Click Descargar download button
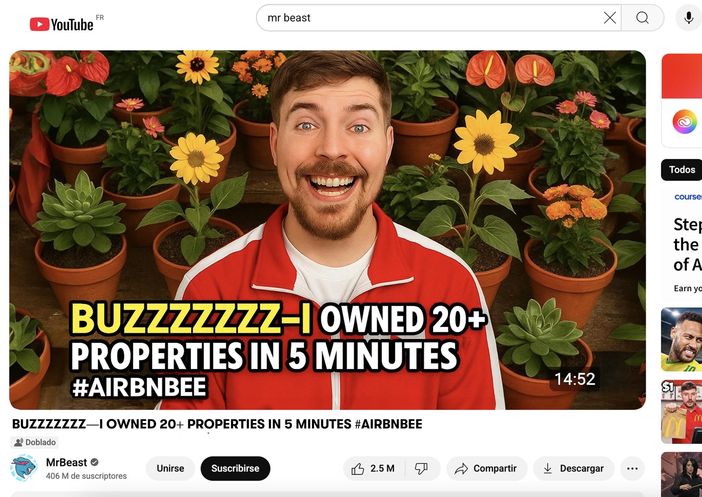Image resolution: width=702 pixels, height=497 pixels. tap(573, 468)
